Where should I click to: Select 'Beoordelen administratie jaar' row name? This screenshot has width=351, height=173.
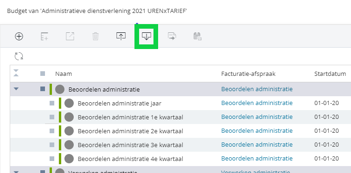[x=120, y=103]
